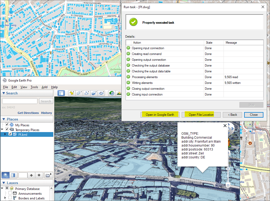Collapse the Search panel
Image resolution: width=270 pixels, height=201 pixels.
[4, 93]
